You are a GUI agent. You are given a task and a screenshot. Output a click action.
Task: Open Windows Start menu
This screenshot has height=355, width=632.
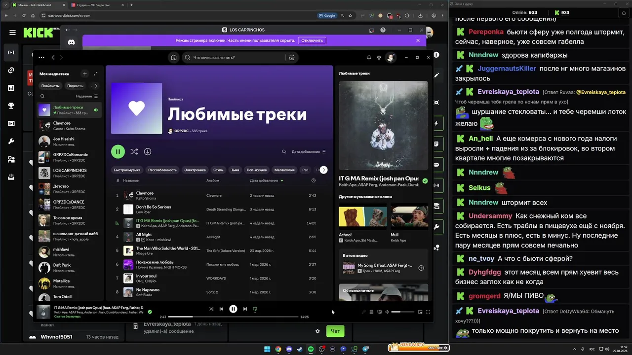click(267, 349)
